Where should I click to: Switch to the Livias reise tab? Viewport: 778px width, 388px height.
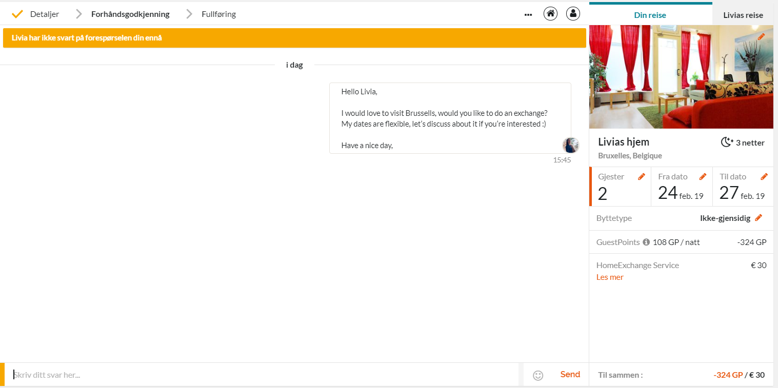743,15
